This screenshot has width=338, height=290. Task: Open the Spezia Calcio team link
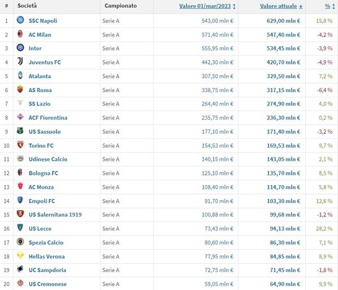(46, 243)
